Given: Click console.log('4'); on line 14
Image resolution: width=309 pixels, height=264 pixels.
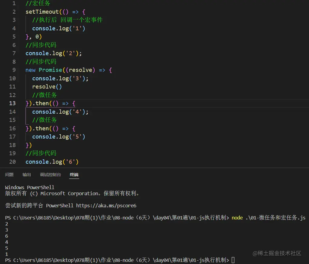Looking at the screenshot, I should (x=60, y=112).
